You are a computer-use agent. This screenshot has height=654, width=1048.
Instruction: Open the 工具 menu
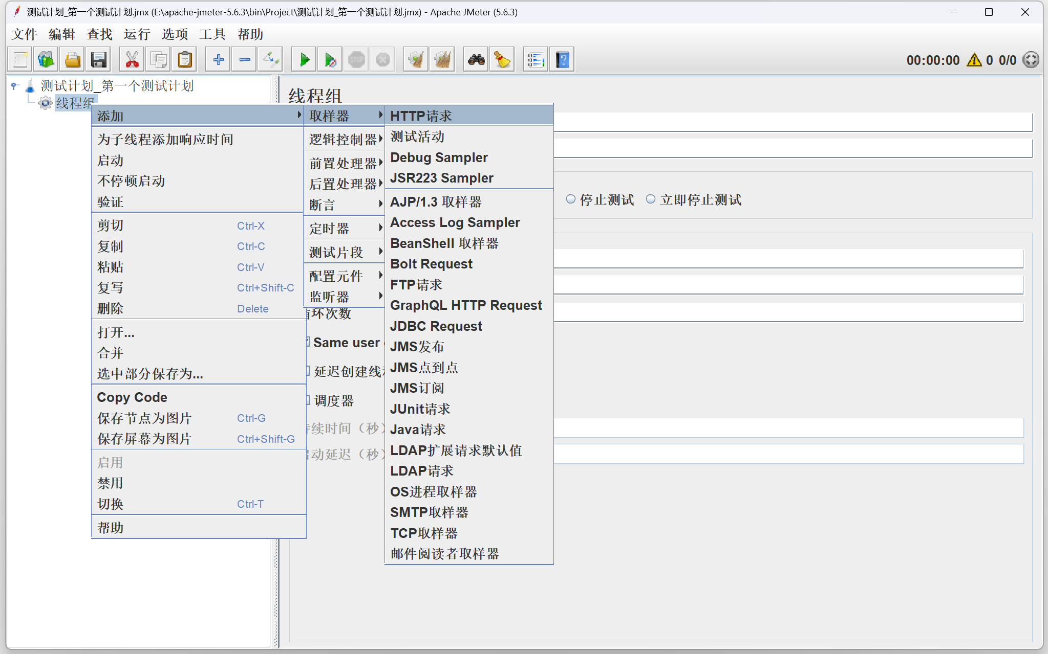(212, 34)
